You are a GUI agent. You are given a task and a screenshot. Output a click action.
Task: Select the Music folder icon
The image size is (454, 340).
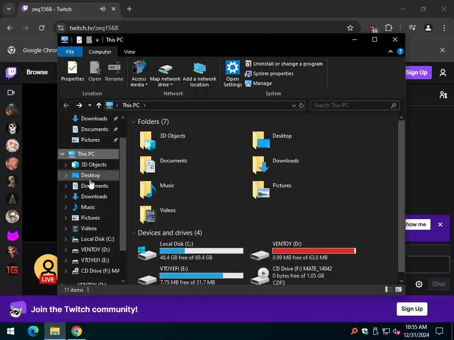148,190
